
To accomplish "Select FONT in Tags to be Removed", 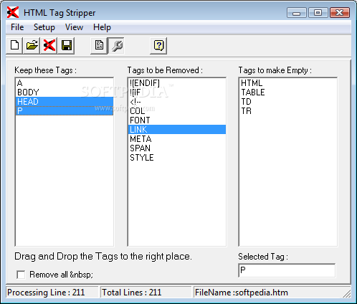I will click(177, 120).
